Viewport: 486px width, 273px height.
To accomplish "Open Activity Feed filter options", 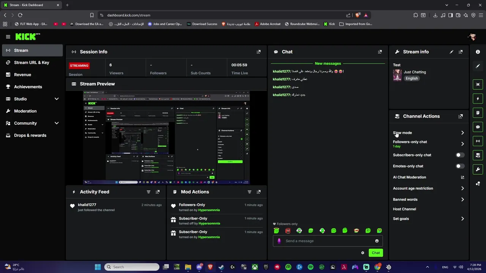I will [x=148, y=192].
